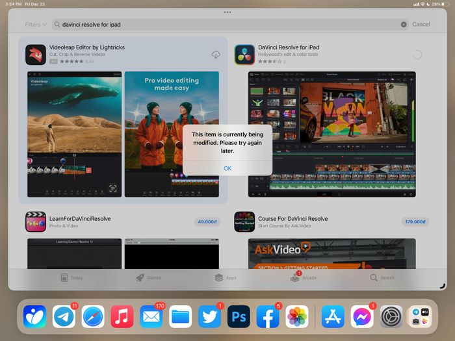455x341 pixels.
Task: Download Videoleap Editor via cloud icon
Action: (x=216, y=55)
